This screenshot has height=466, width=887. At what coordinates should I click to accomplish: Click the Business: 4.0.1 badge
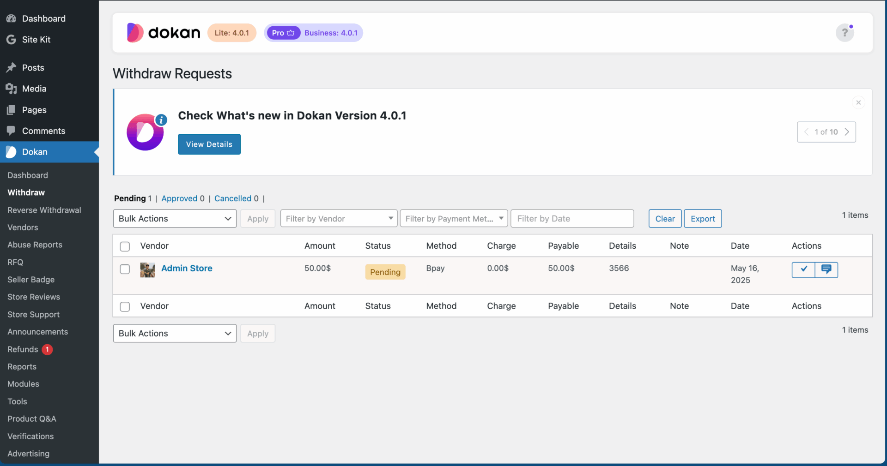pos(331,33)
